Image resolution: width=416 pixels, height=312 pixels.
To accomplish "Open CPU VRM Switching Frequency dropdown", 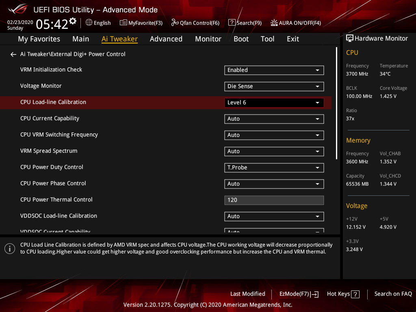I will pyautogui.click(x=274, y=135).
